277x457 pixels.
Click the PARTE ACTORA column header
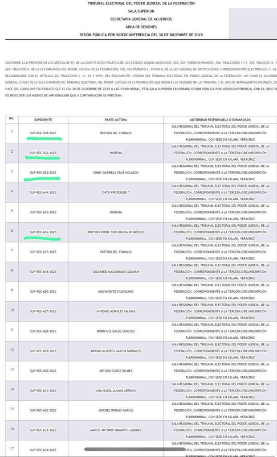click(x=115, y=120)
